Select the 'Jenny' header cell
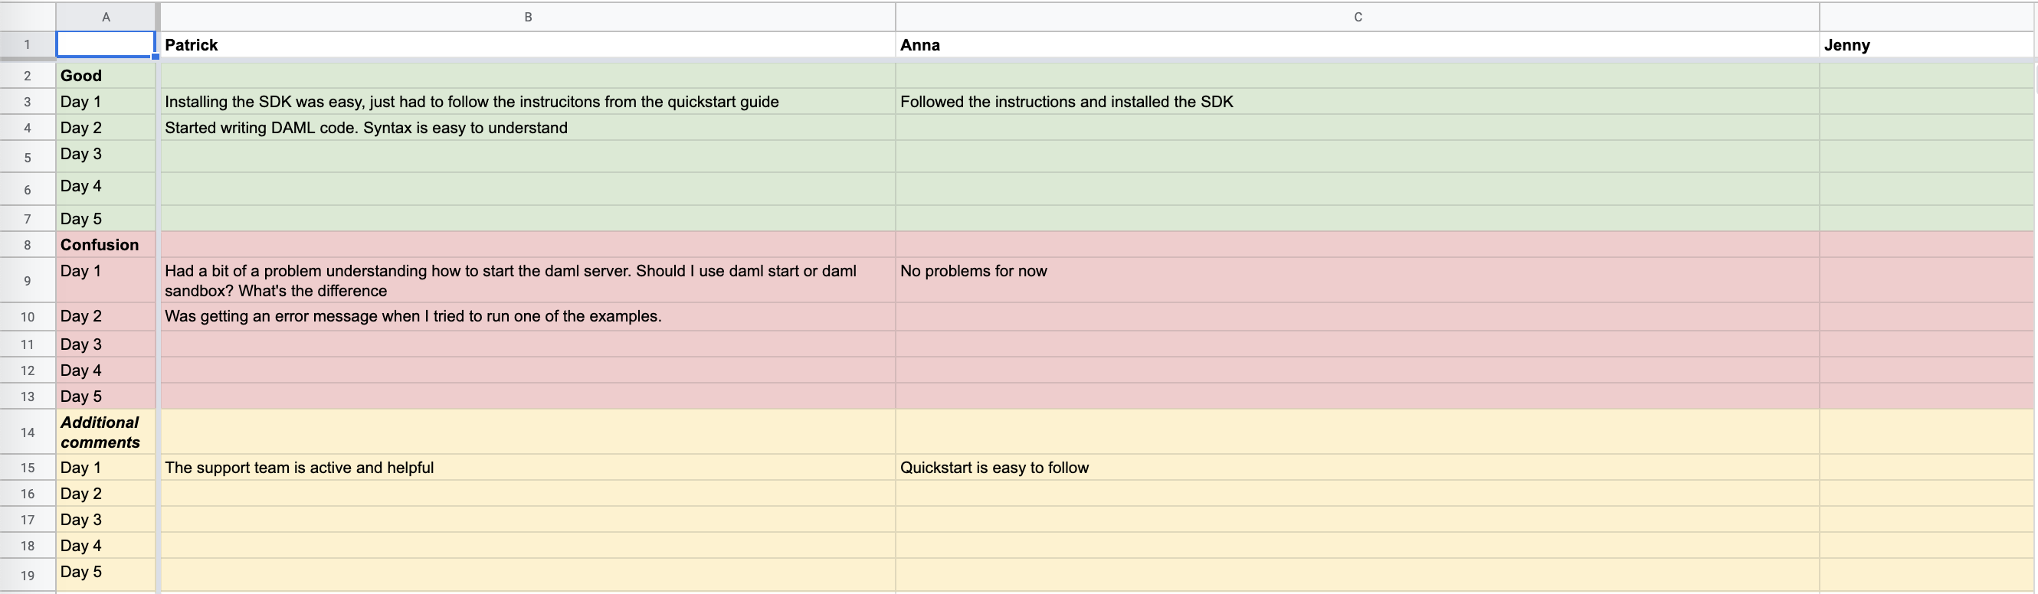This screenshot has width=2038, height=594. click(1927, 44)
